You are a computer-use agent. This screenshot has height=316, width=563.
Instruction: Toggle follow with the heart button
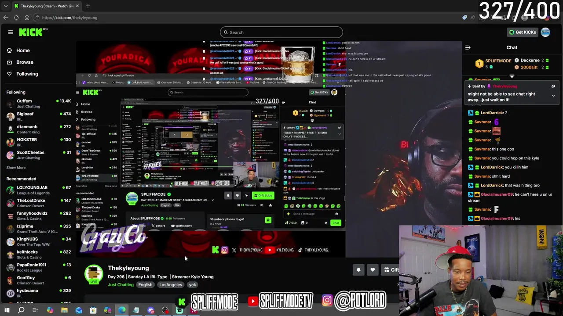coord(373,270)
